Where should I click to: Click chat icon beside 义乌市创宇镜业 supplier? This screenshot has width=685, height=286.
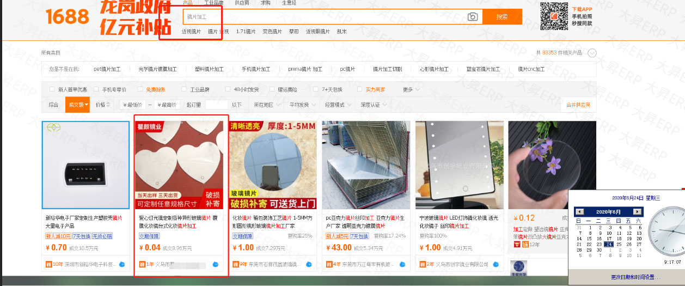(495, 264)
